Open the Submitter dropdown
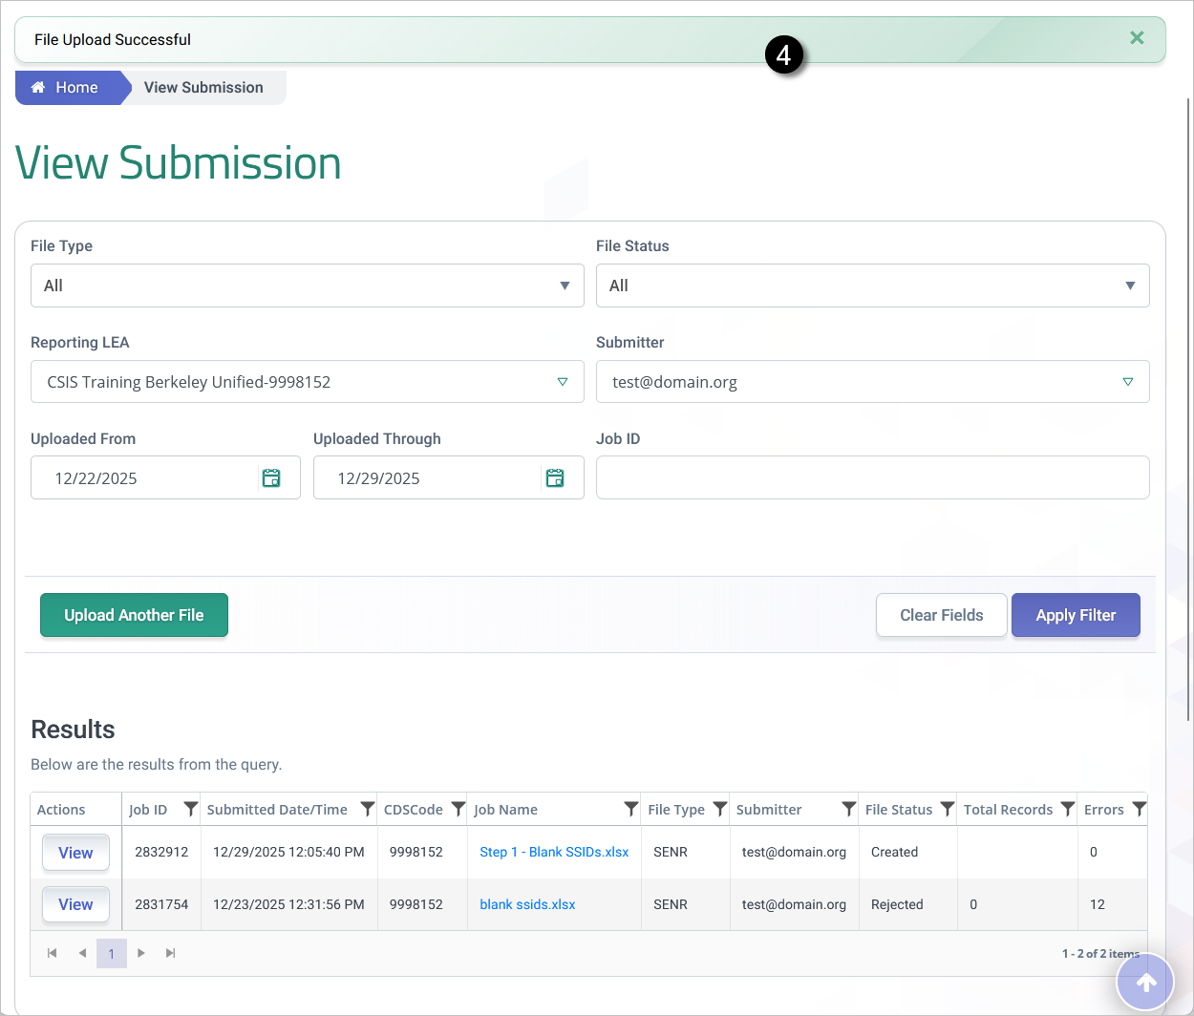 click(x=872, y=382)
